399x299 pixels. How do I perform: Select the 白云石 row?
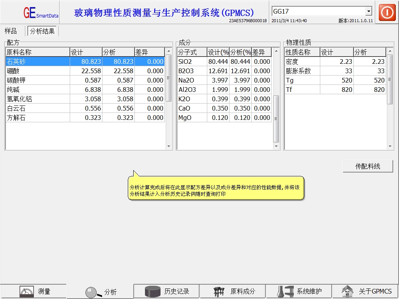tap(85, 108)
